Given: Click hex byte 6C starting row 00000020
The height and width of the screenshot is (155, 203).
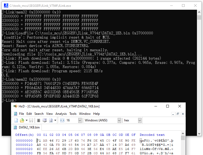Looking at the screenshot, I should [39, 149].
